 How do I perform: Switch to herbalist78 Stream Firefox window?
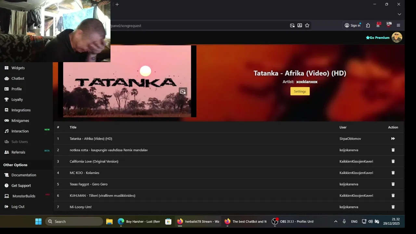tap(198, 221)
